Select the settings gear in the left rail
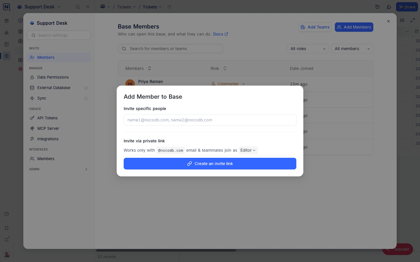Viewport: 420px width, 262px height. coord(6,56)
